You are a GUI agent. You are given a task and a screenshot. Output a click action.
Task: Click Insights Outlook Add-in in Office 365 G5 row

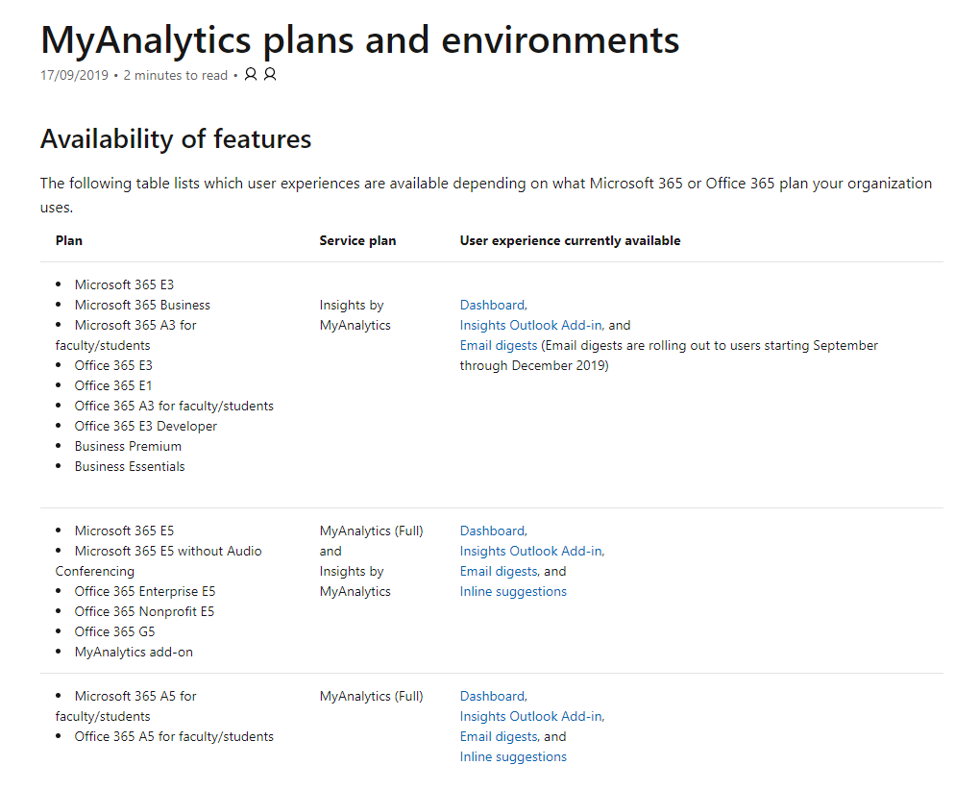[530, 551]
